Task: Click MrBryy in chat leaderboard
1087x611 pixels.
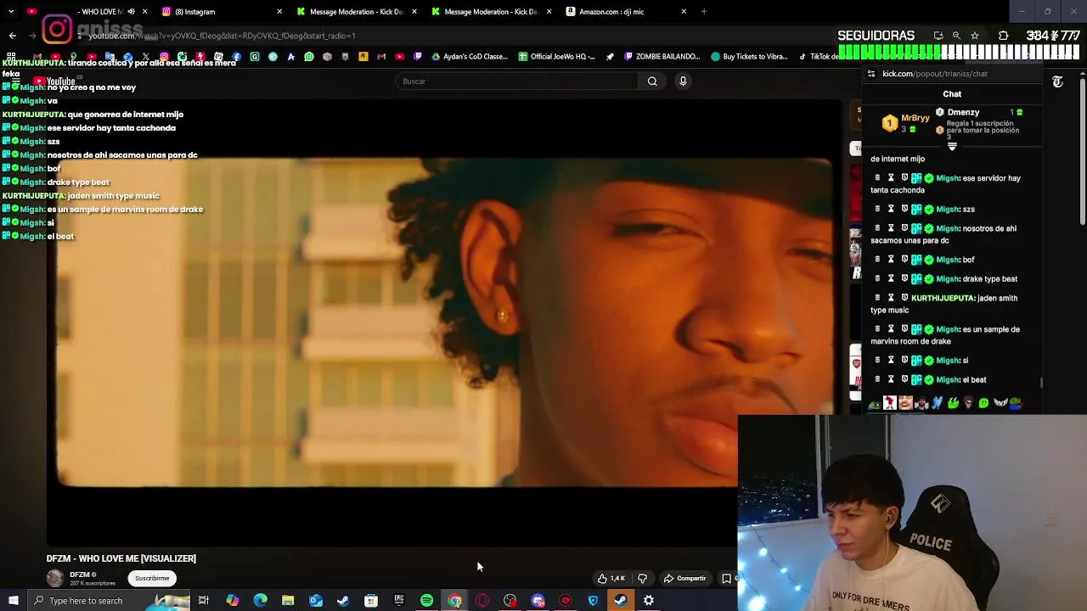Action: (x=915, y=118)
